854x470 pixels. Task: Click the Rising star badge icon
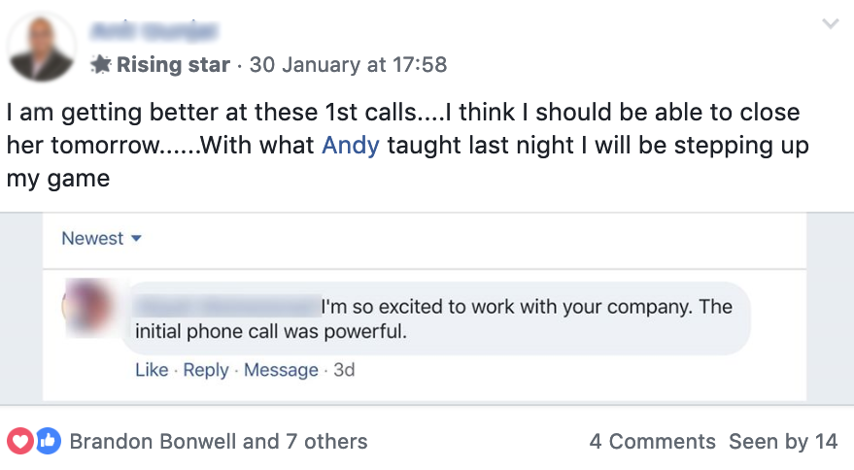tap(101, 65)
